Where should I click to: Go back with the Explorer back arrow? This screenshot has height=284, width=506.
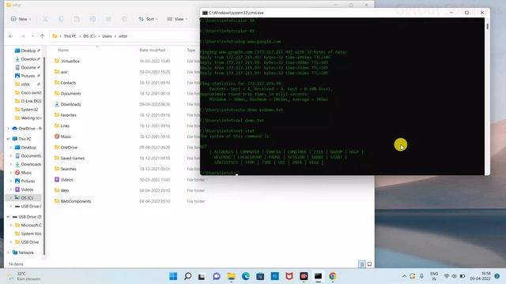click(11, 36)
